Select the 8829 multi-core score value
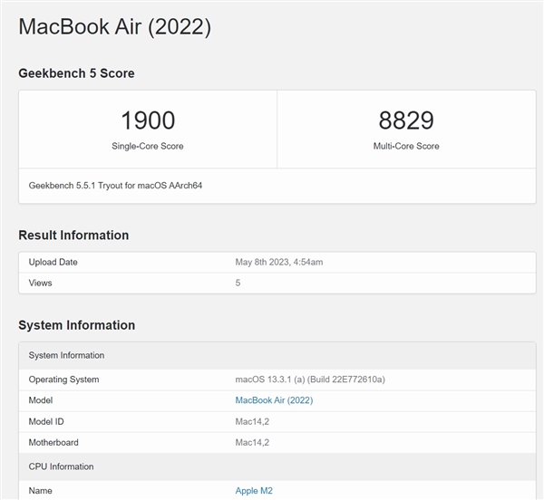This screenshot has width=544, height=500. pos(406,120)
